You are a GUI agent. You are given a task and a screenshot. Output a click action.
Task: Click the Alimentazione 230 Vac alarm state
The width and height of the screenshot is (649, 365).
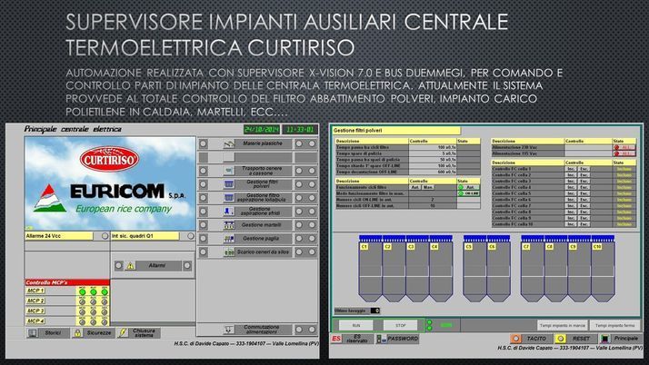coord(624,148)
